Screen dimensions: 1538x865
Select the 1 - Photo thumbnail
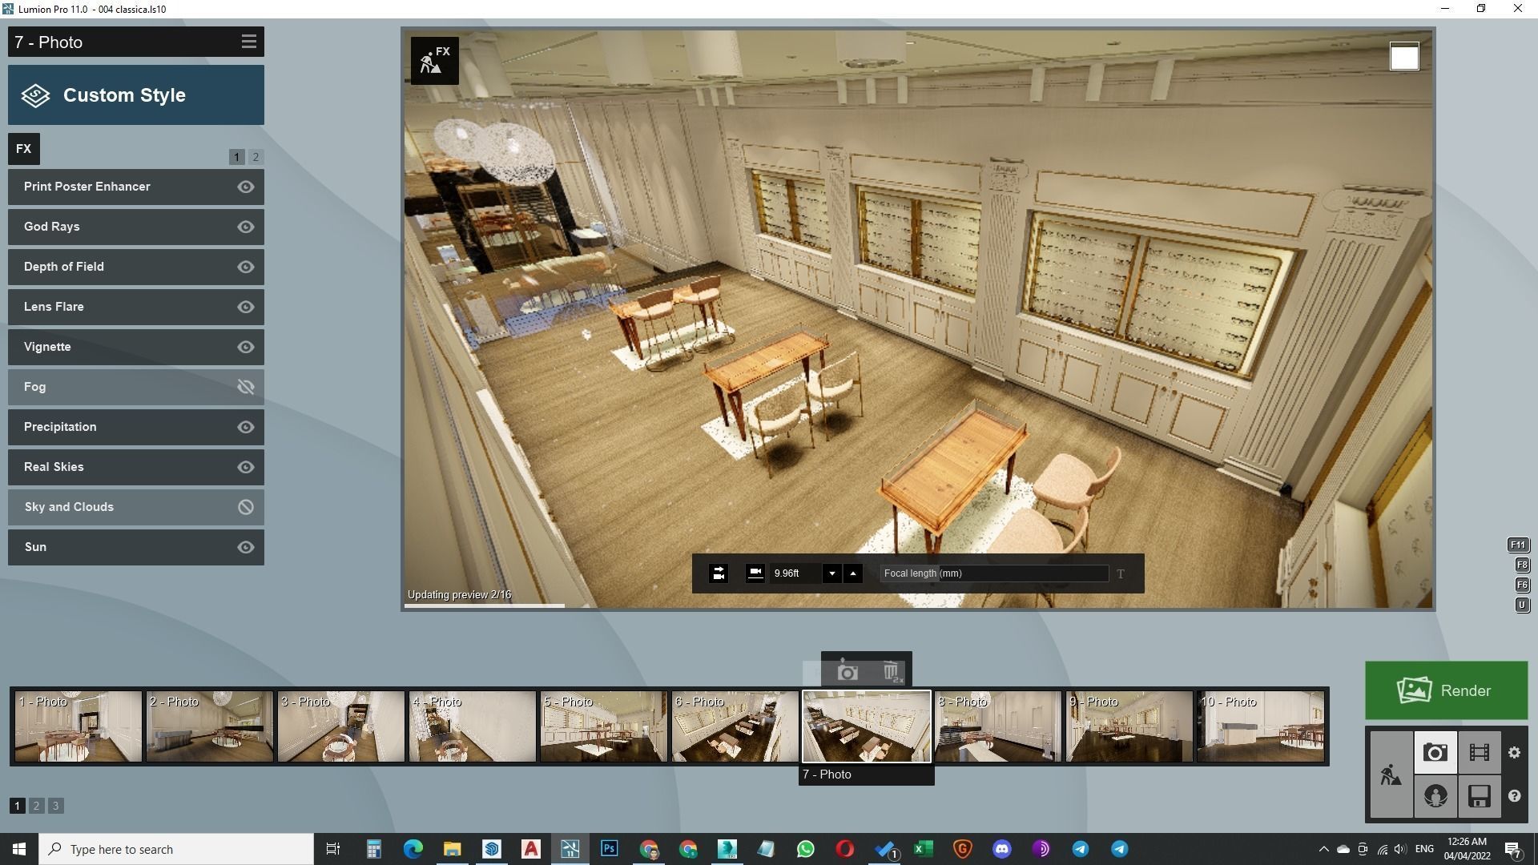pyautogui.click(x=79, y=726)
